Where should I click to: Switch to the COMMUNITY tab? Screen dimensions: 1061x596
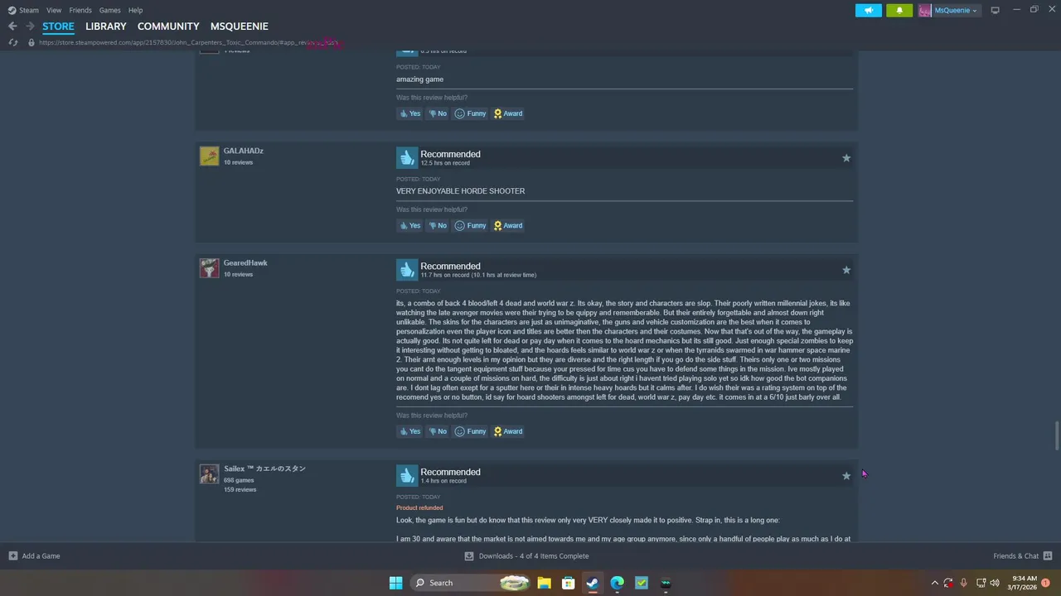(x=168, y=26)
